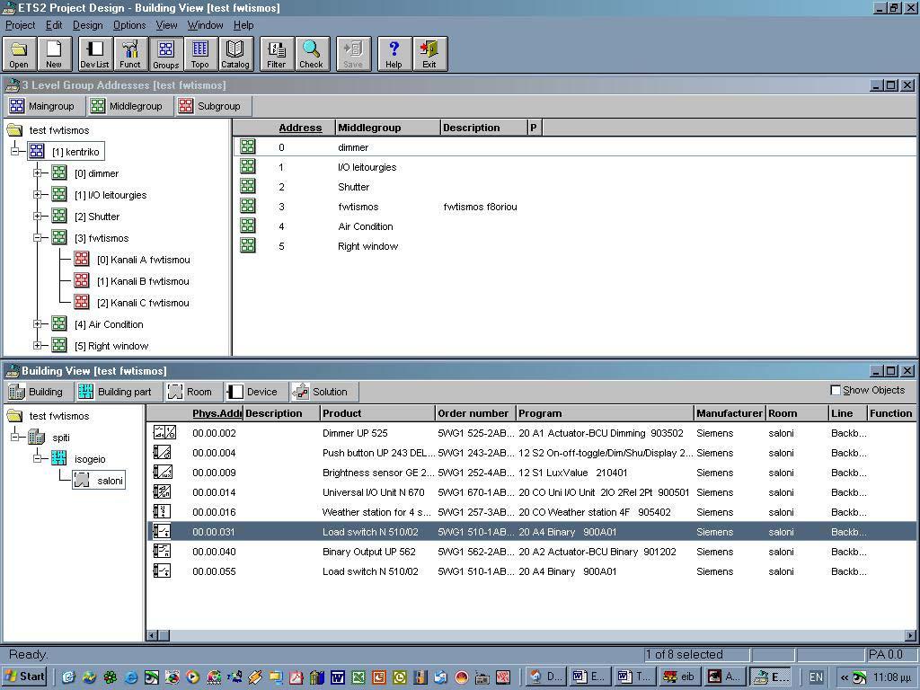Viewport: 920px width, 690px height.
Task: Click the Brightness sensor device icon
Action: click(x=163, y=473)
